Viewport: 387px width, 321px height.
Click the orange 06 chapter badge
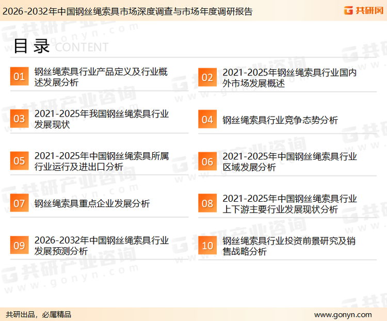[207, 162]
